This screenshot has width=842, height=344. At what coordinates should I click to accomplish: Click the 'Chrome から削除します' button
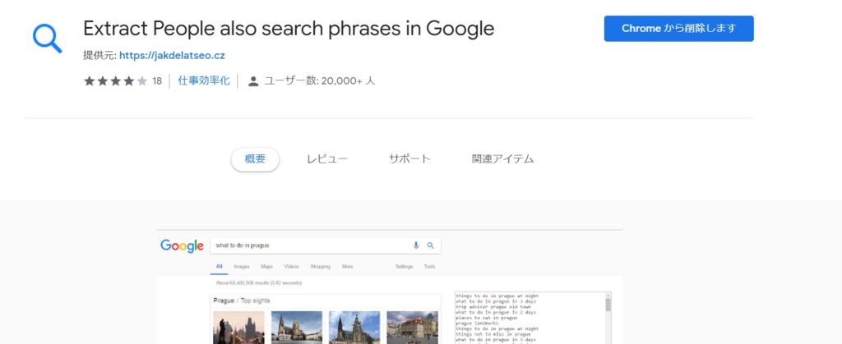[x=678, y=29]
